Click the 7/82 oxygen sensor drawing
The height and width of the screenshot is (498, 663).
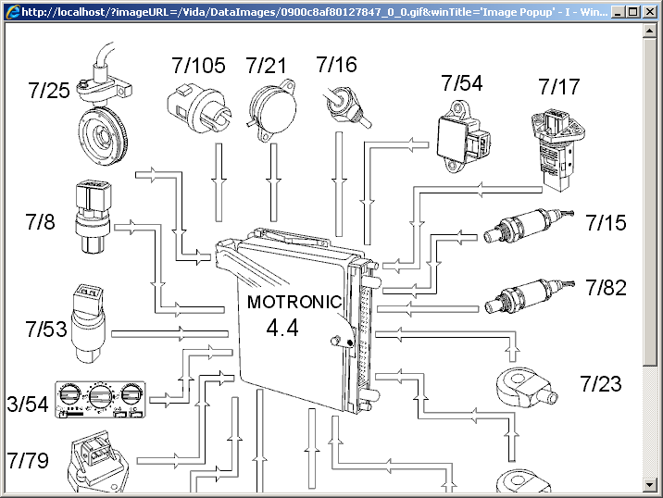[529, 296]
